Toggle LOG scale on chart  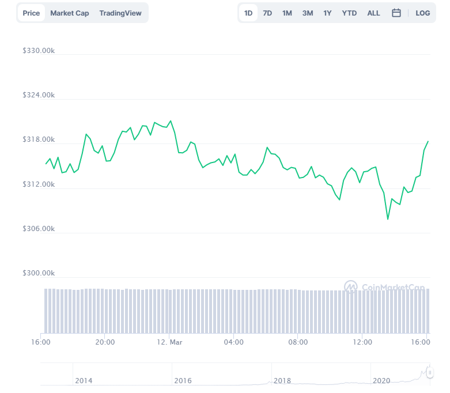422,13
